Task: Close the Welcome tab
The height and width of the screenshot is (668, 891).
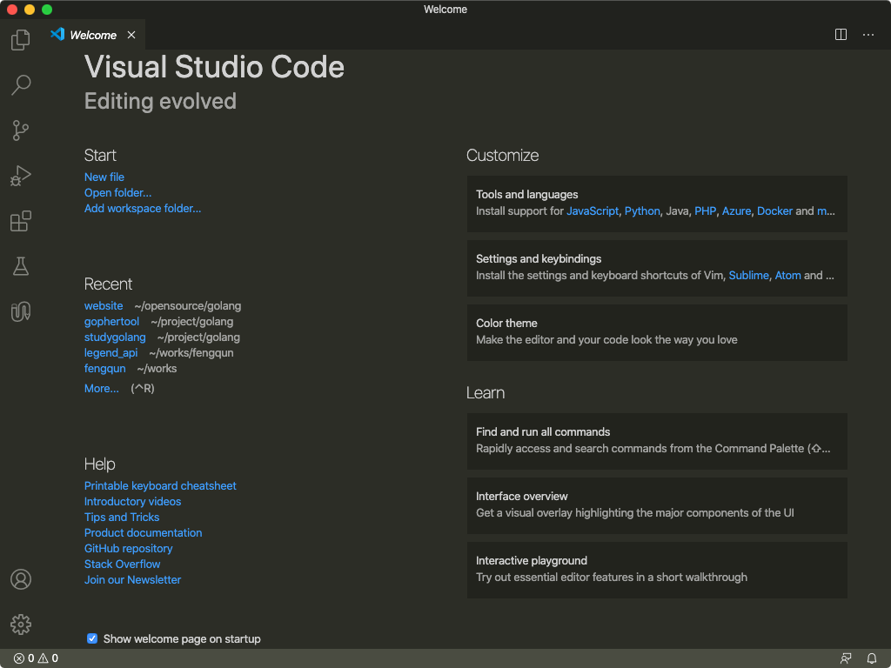Action: tap(131, 35)
